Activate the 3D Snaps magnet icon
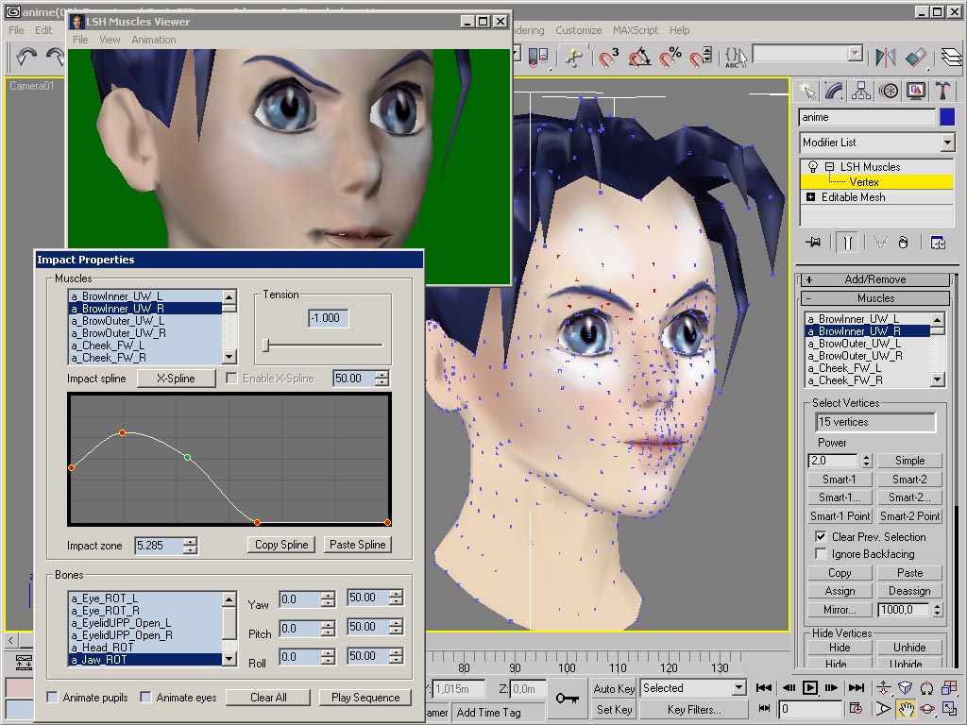This screenshot has height=725, width=967. 609,58
